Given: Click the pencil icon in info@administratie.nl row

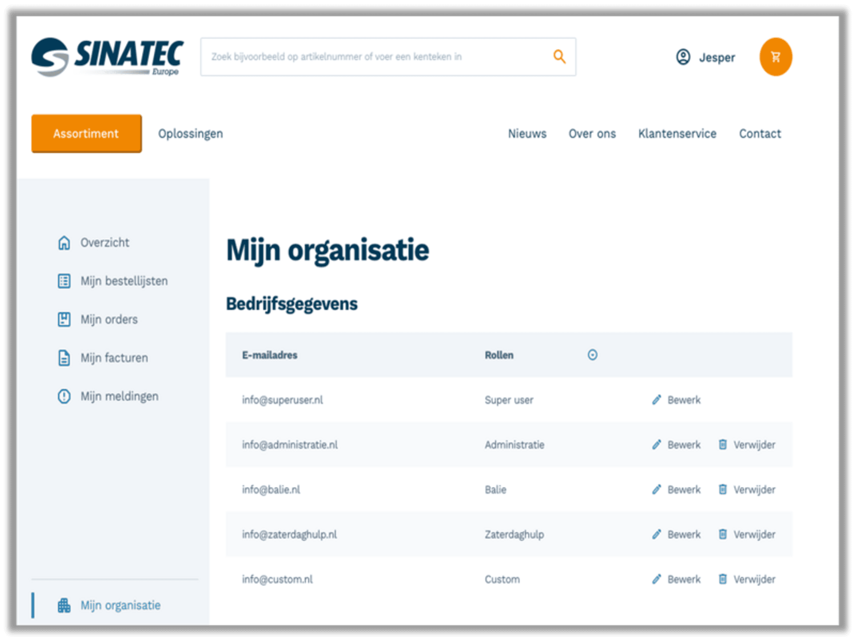Looking at the screenshot, I should [x=656, y=445].
